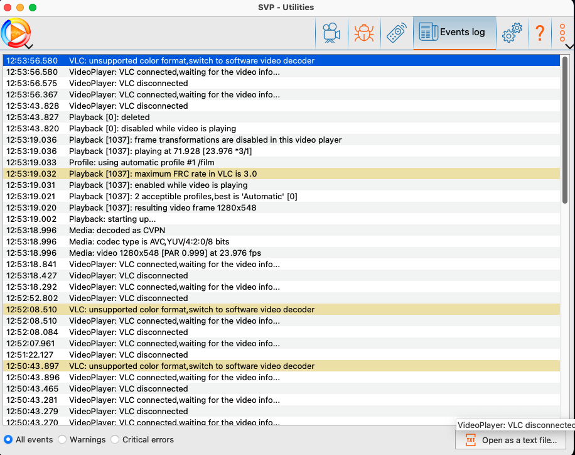Click the orange question mark help icon
Screen dimensions: 575x455
click(539, 33)
